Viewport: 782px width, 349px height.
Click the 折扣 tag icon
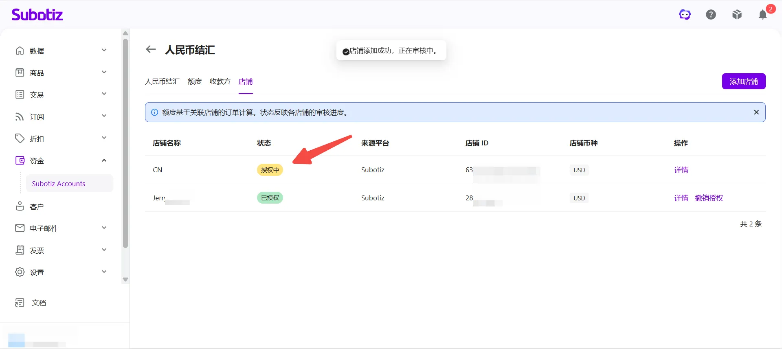click(20, 138)
